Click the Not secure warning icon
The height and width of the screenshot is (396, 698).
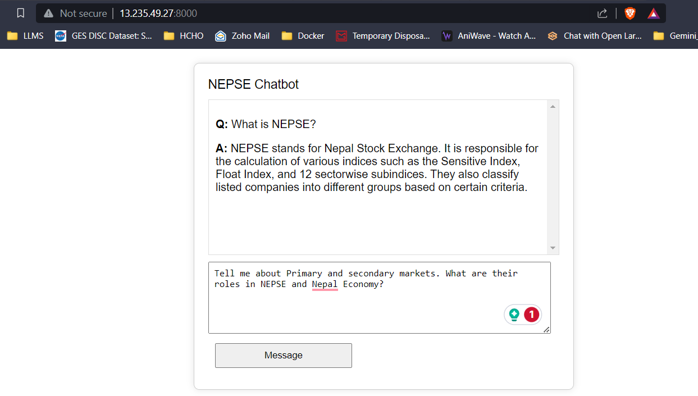[49, 13]
